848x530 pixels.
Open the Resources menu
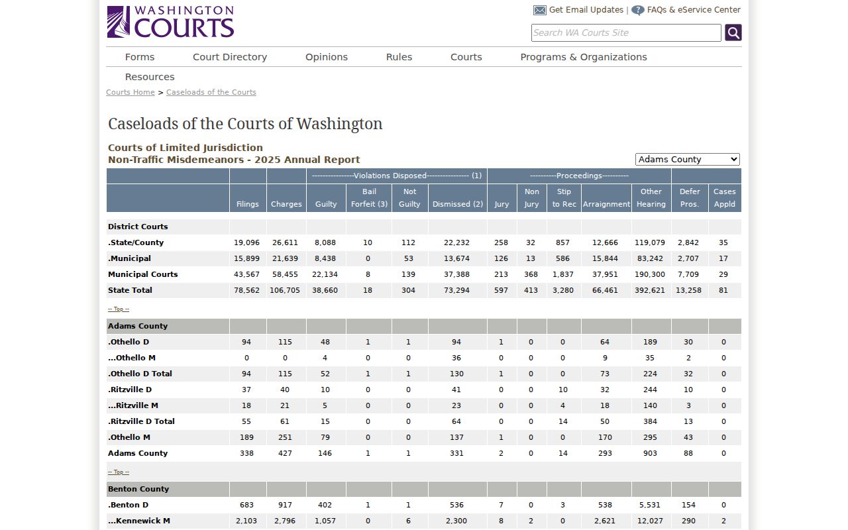[150, 77]
